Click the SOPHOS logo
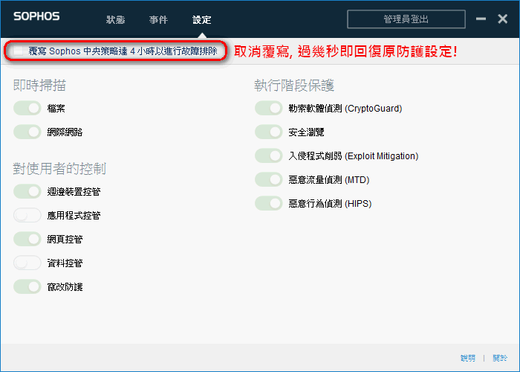Screen dimensions: 520x372 [36, 16]
